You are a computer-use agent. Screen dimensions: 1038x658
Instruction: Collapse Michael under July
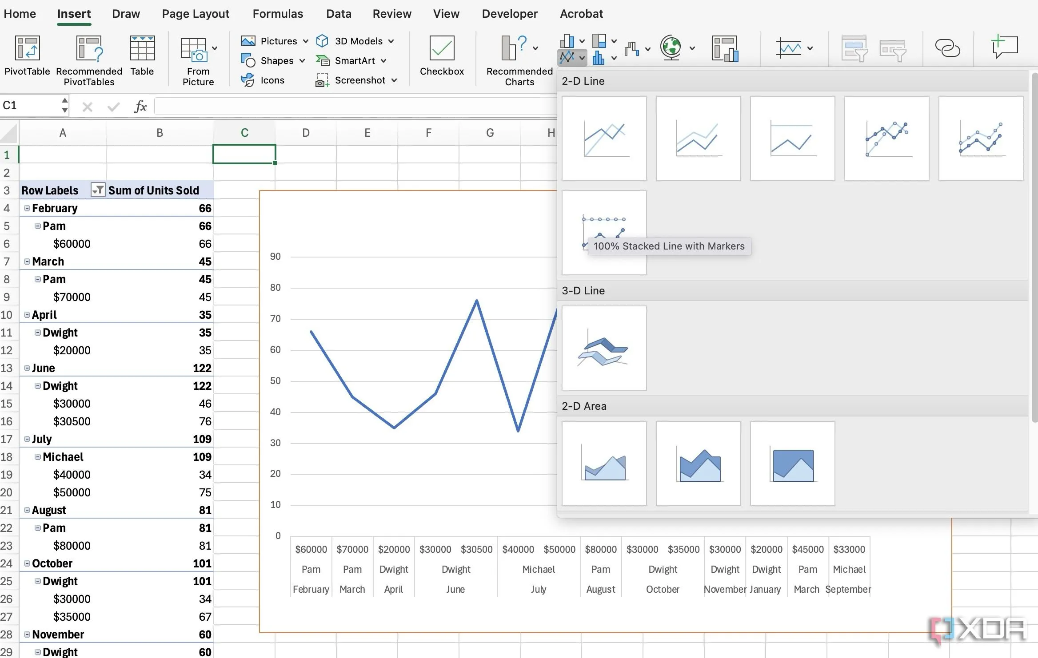38,457
